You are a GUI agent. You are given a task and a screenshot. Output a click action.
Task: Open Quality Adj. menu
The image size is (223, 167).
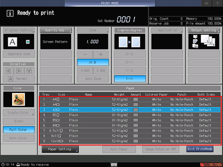click(56, 30)
